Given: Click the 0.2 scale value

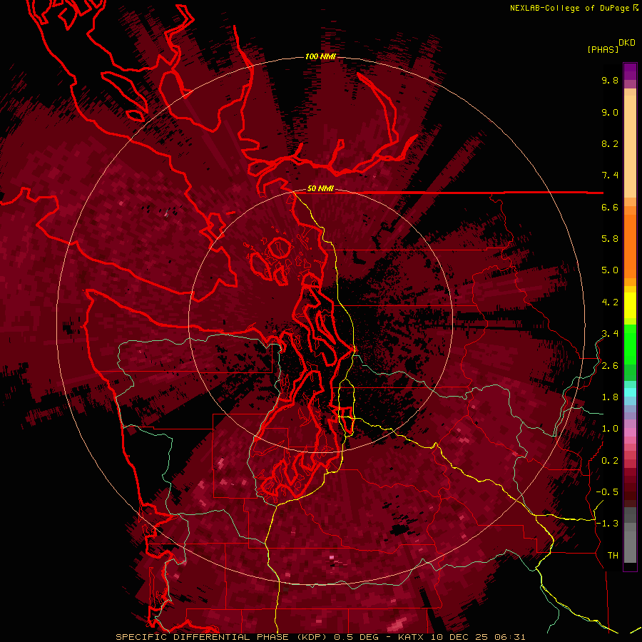Looking at the screenshot, I should click(x=610, y=461).
